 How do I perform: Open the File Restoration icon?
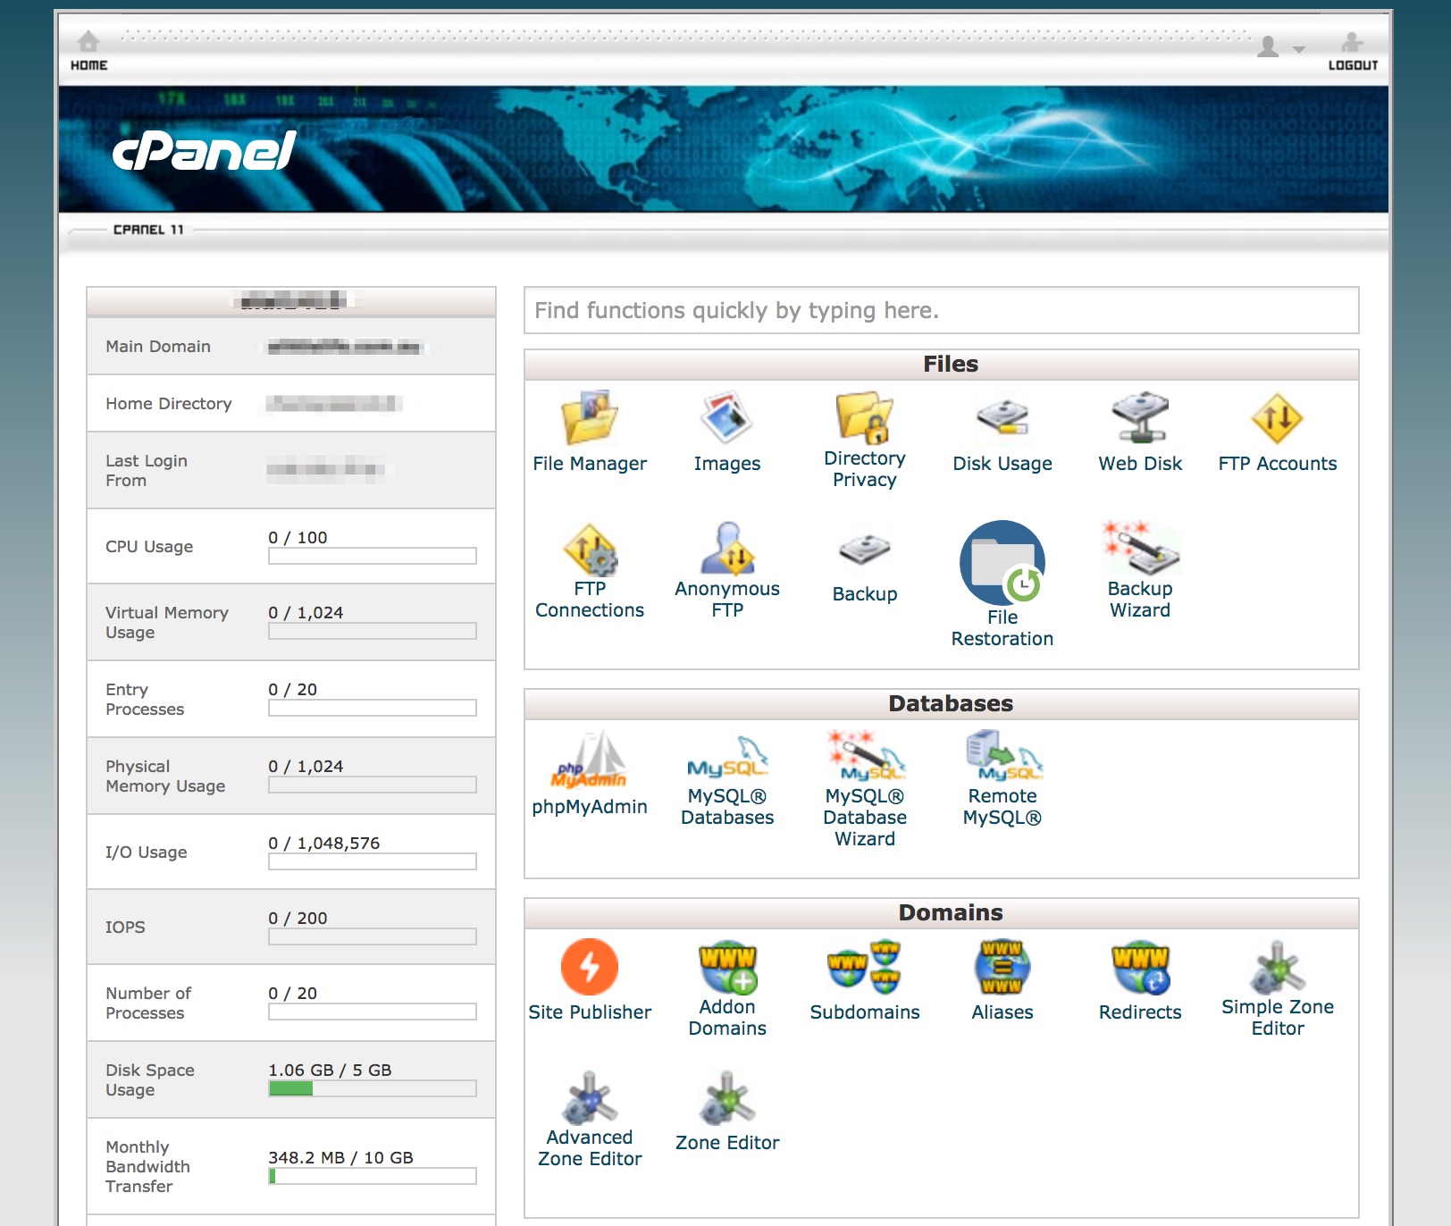coord(1002,563)
